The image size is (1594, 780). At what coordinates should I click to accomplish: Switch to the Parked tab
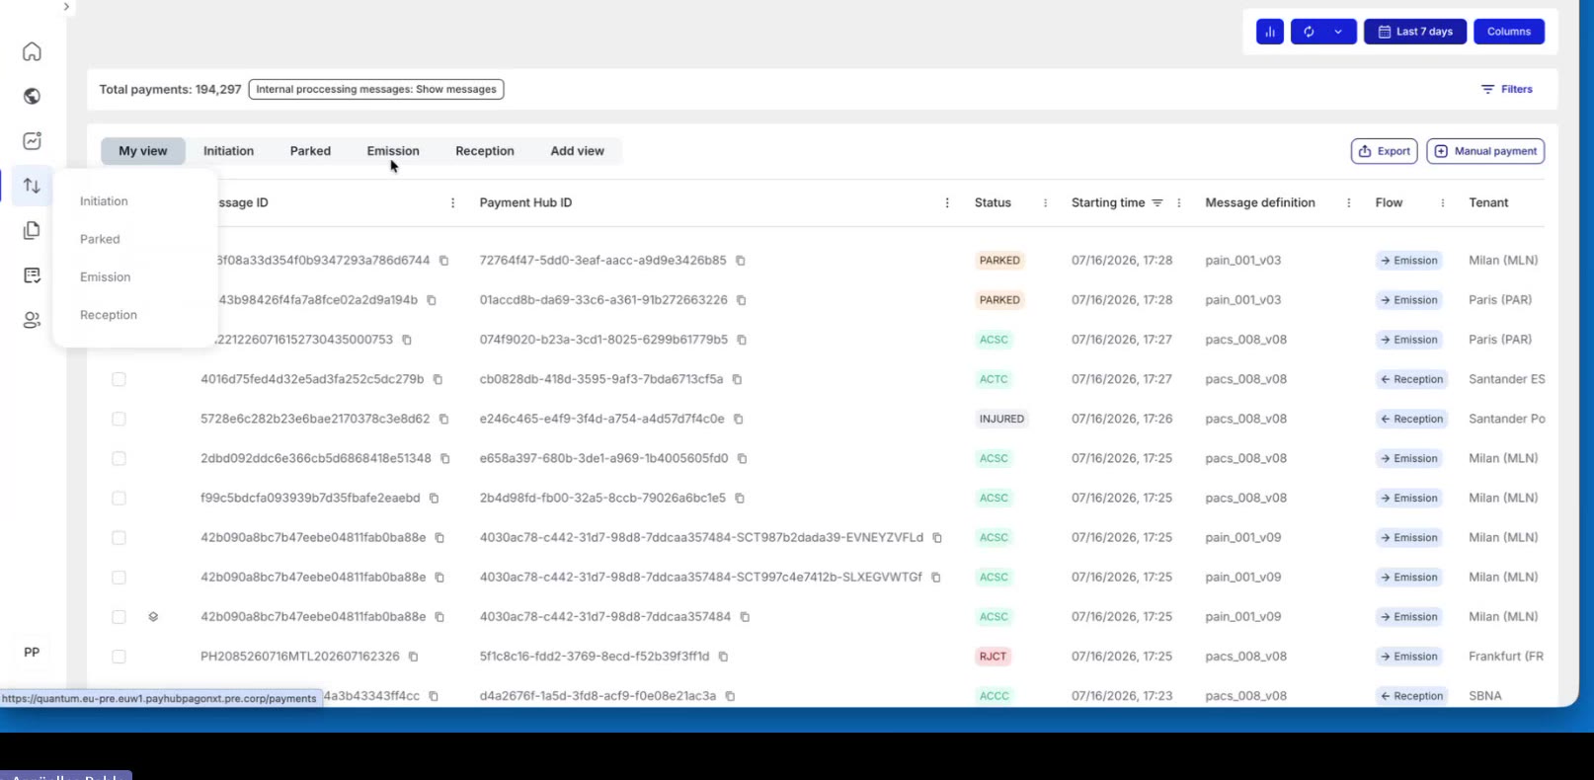310,151
